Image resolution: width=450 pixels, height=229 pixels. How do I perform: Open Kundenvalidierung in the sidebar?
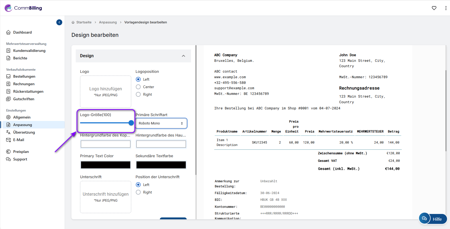(x=29, y=51)
